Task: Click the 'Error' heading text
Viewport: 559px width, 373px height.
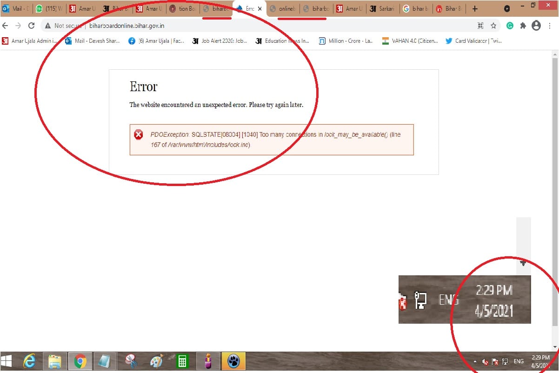Action: point(143,87)
